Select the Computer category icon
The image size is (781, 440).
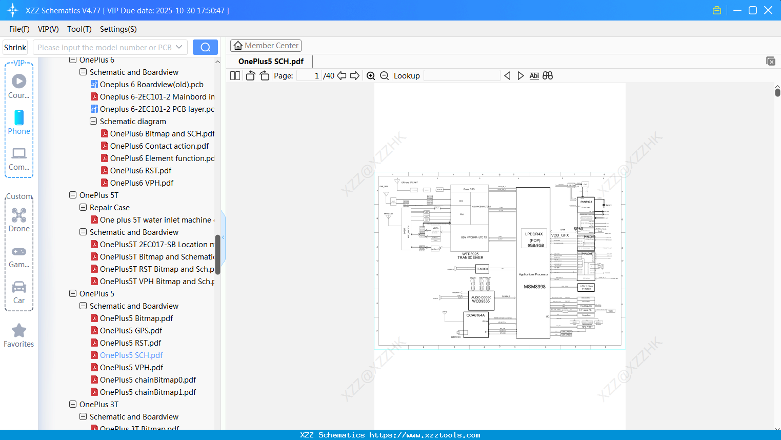[19, 158]
